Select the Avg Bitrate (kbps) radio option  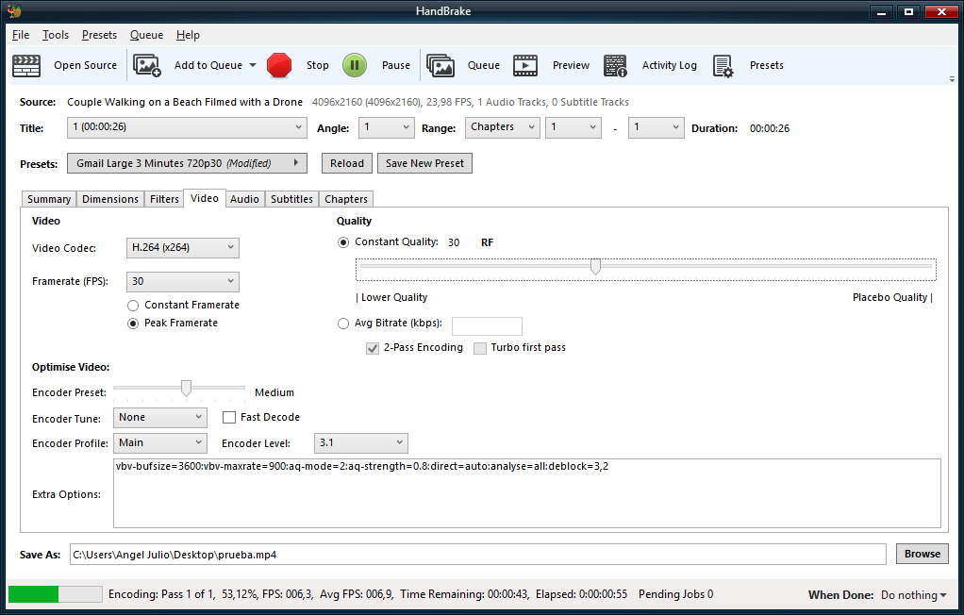pos(343,324)
